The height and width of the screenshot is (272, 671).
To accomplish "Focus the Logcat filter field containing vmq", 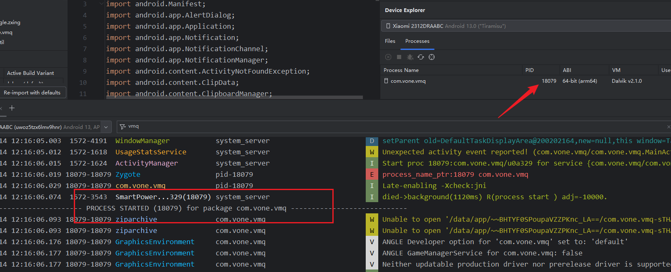I will (x=375, y=126).
